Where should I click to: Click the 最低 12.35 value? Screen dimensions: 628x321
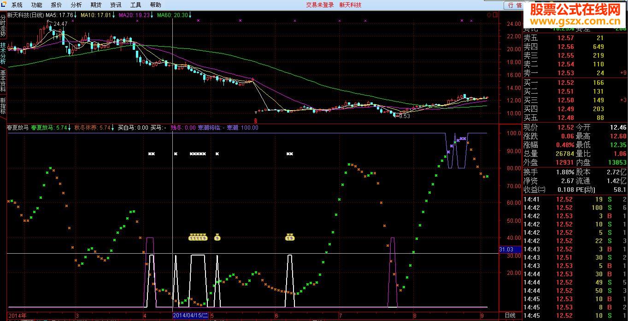pyautogui.click(x=618, y=145)
